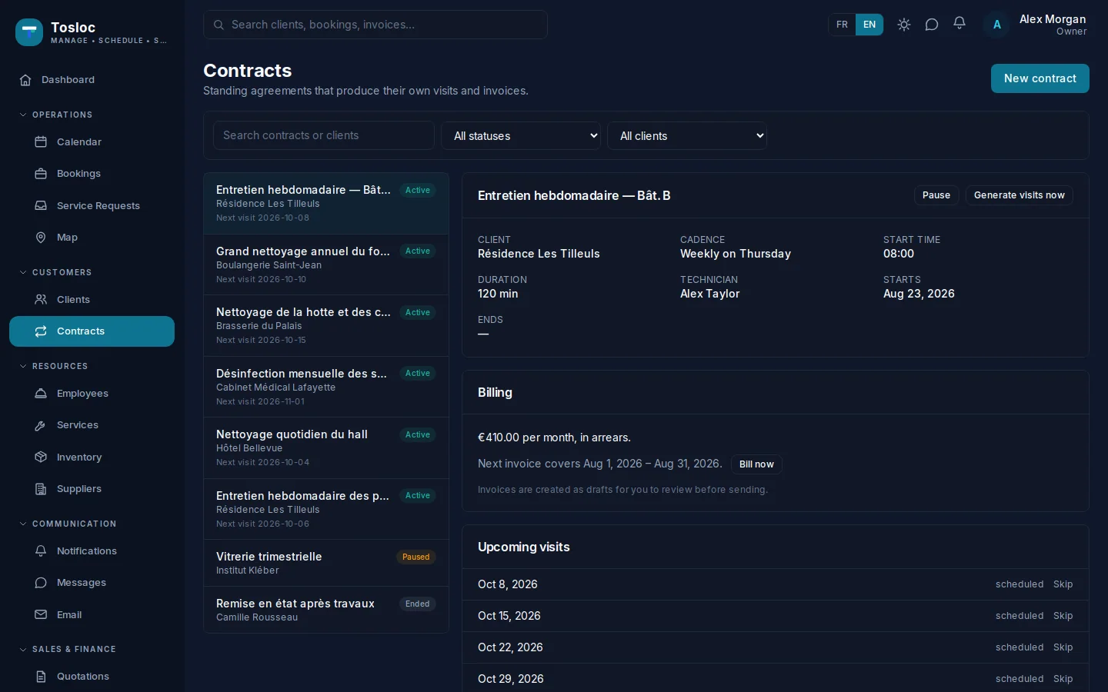This screenshot has height=692, width=1108.
Task: Open the Employees menu item
Action: (x=92, y=394)
